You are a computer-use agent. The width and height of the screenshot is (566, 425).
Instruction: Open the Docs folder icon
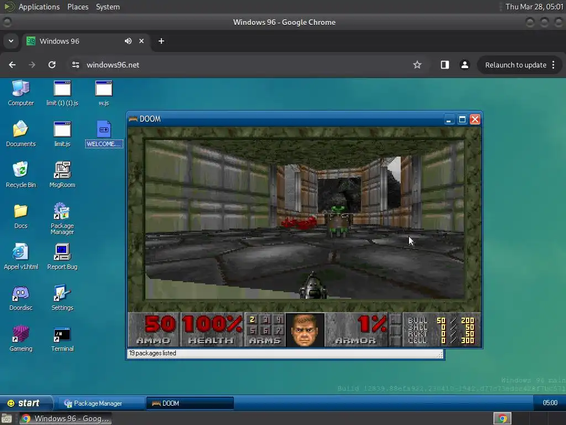coord(20,216)
